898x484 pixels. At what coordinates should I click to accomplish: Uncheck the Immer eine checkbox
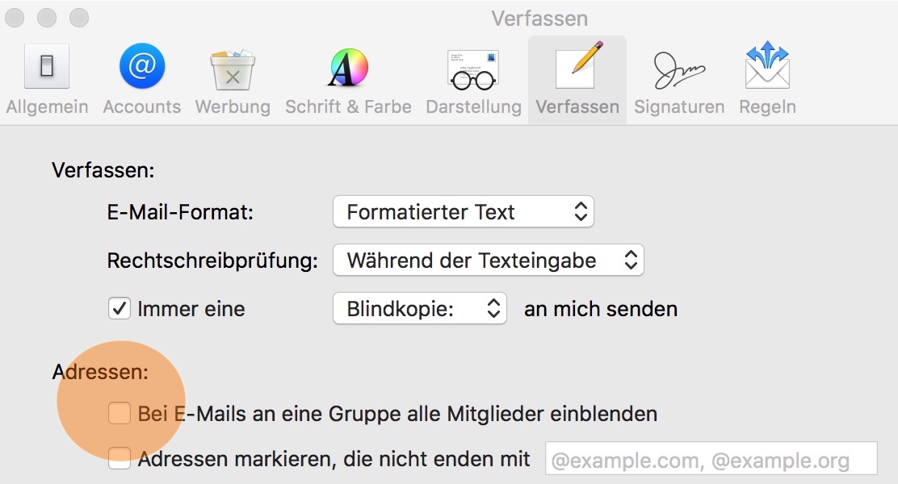pos(120,309)
